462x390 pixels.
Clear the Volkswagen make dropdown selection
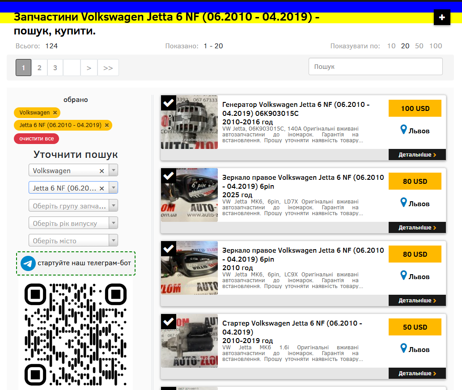tap(102, 171)
